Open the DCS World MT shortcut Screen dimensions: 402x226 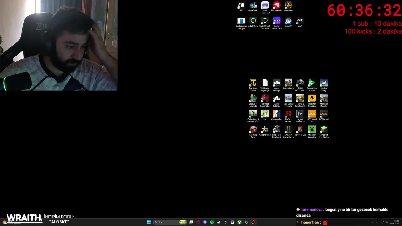point(312,116)
